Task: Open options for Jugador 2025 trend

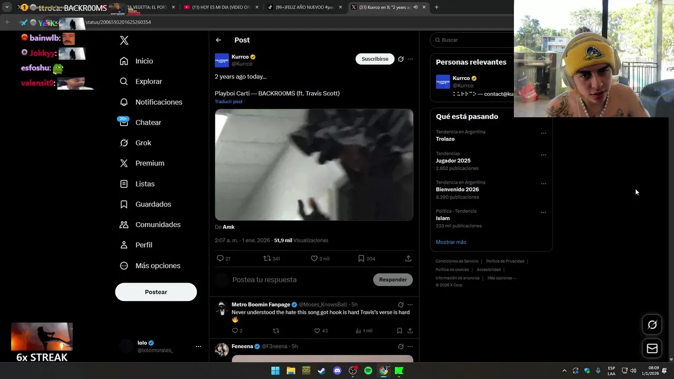Action: click(543, 155)
